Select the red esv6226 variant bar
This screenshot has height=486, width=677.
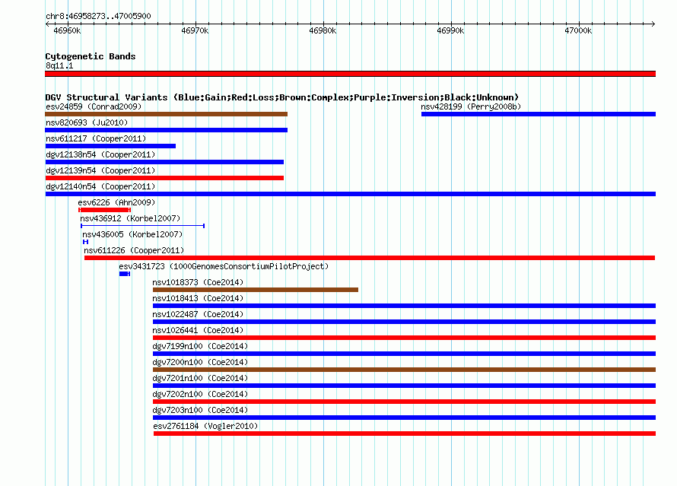point(104,210)
